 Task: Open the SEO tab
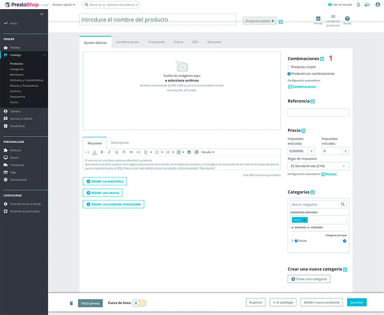coord(195,42)
